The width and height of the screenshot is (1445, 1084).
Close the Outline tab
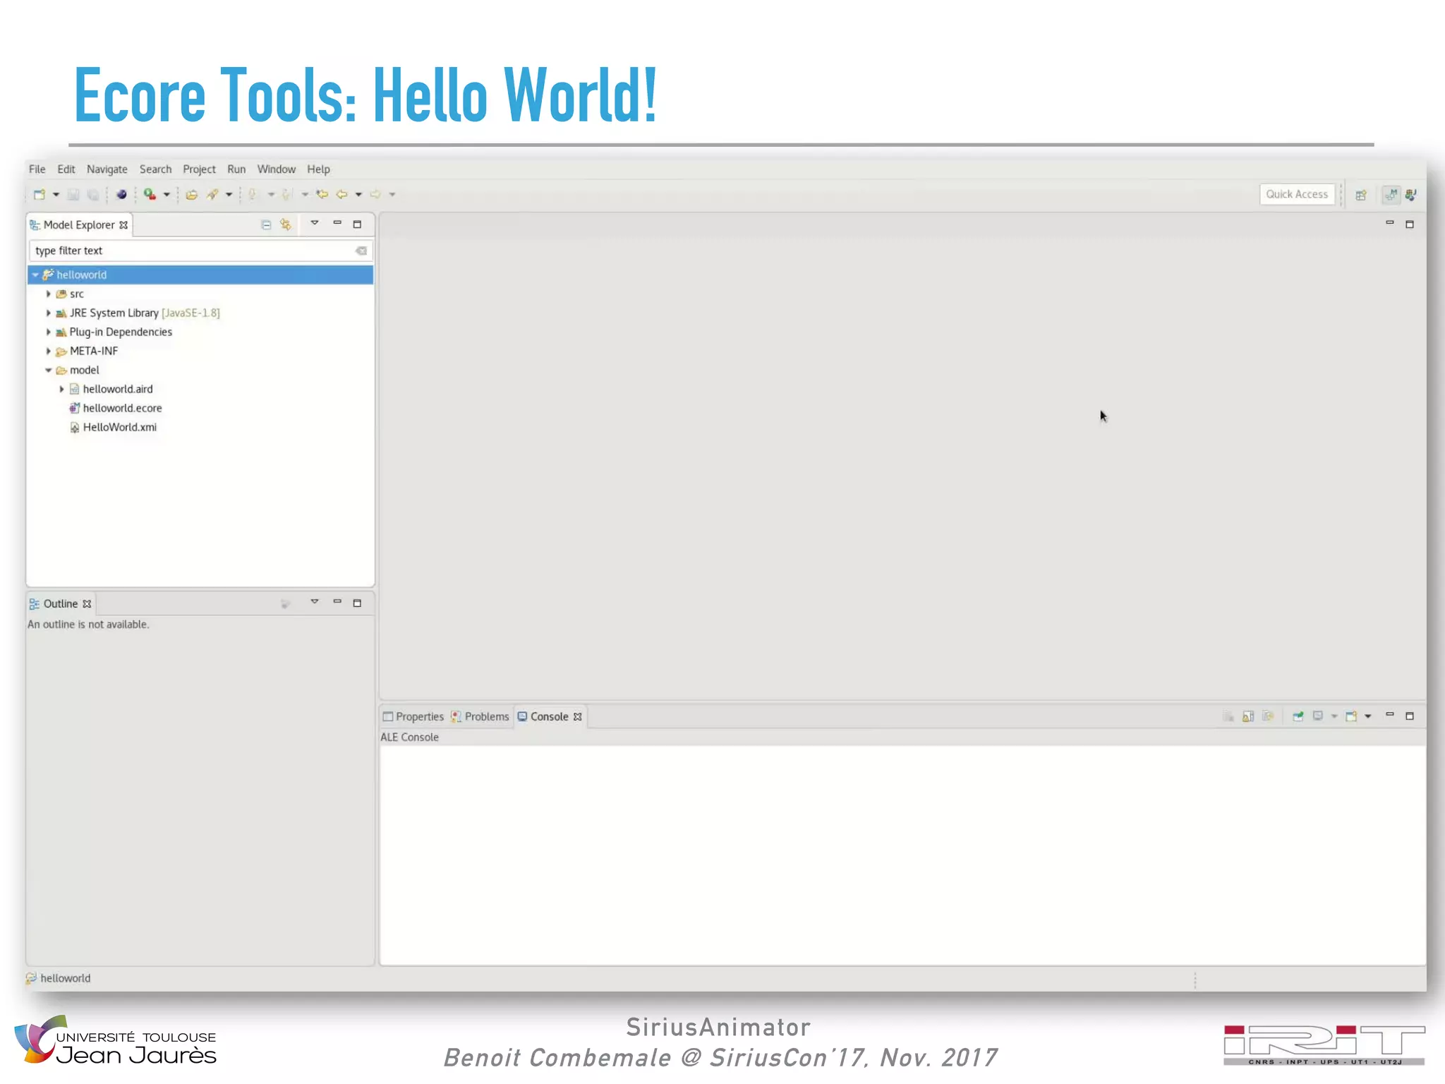[87, 604]
